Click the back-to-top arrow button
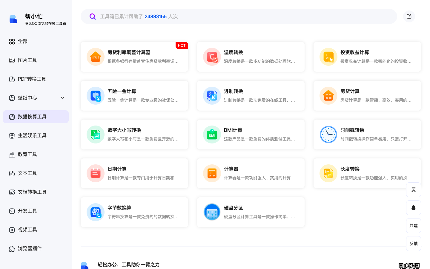This screenshot has width=430, height=269. coord(414,190)
